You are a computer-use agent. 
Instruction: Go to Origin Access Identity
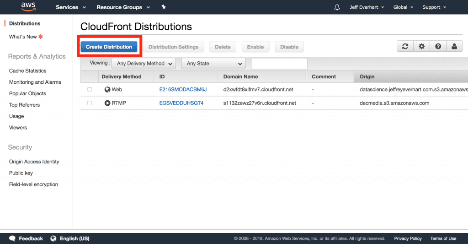pyautogui.click(x=34, y=162)
